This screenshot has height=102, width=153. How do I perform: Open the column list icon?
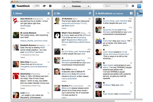pyautogui.click(x=44, y=6)
